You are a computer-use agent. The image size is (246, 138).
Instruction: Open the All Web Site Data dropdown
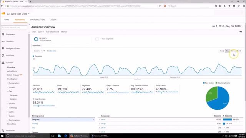18,14
